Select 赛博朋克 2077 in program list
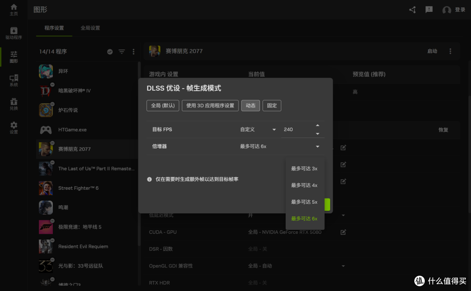 pos(87,149)
